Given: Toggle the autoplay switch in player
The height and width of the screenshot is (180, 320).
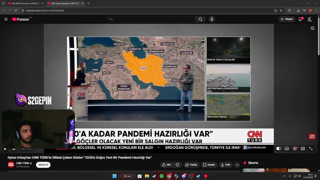Looking at the screenshot, I should coord(279,148).
